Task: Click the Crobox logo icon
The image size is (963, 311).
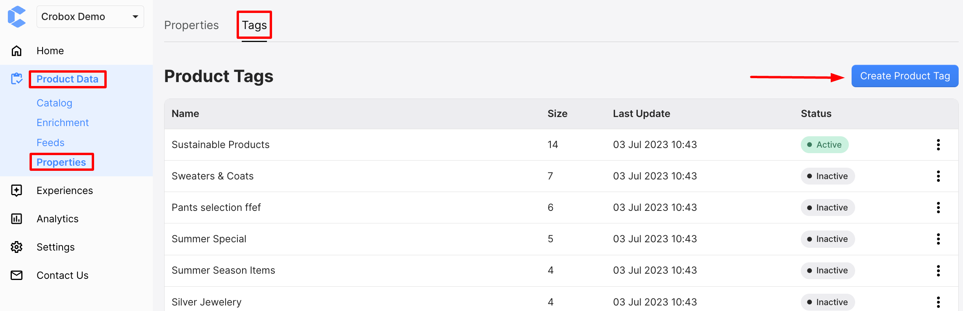Action: click(17, 17)
